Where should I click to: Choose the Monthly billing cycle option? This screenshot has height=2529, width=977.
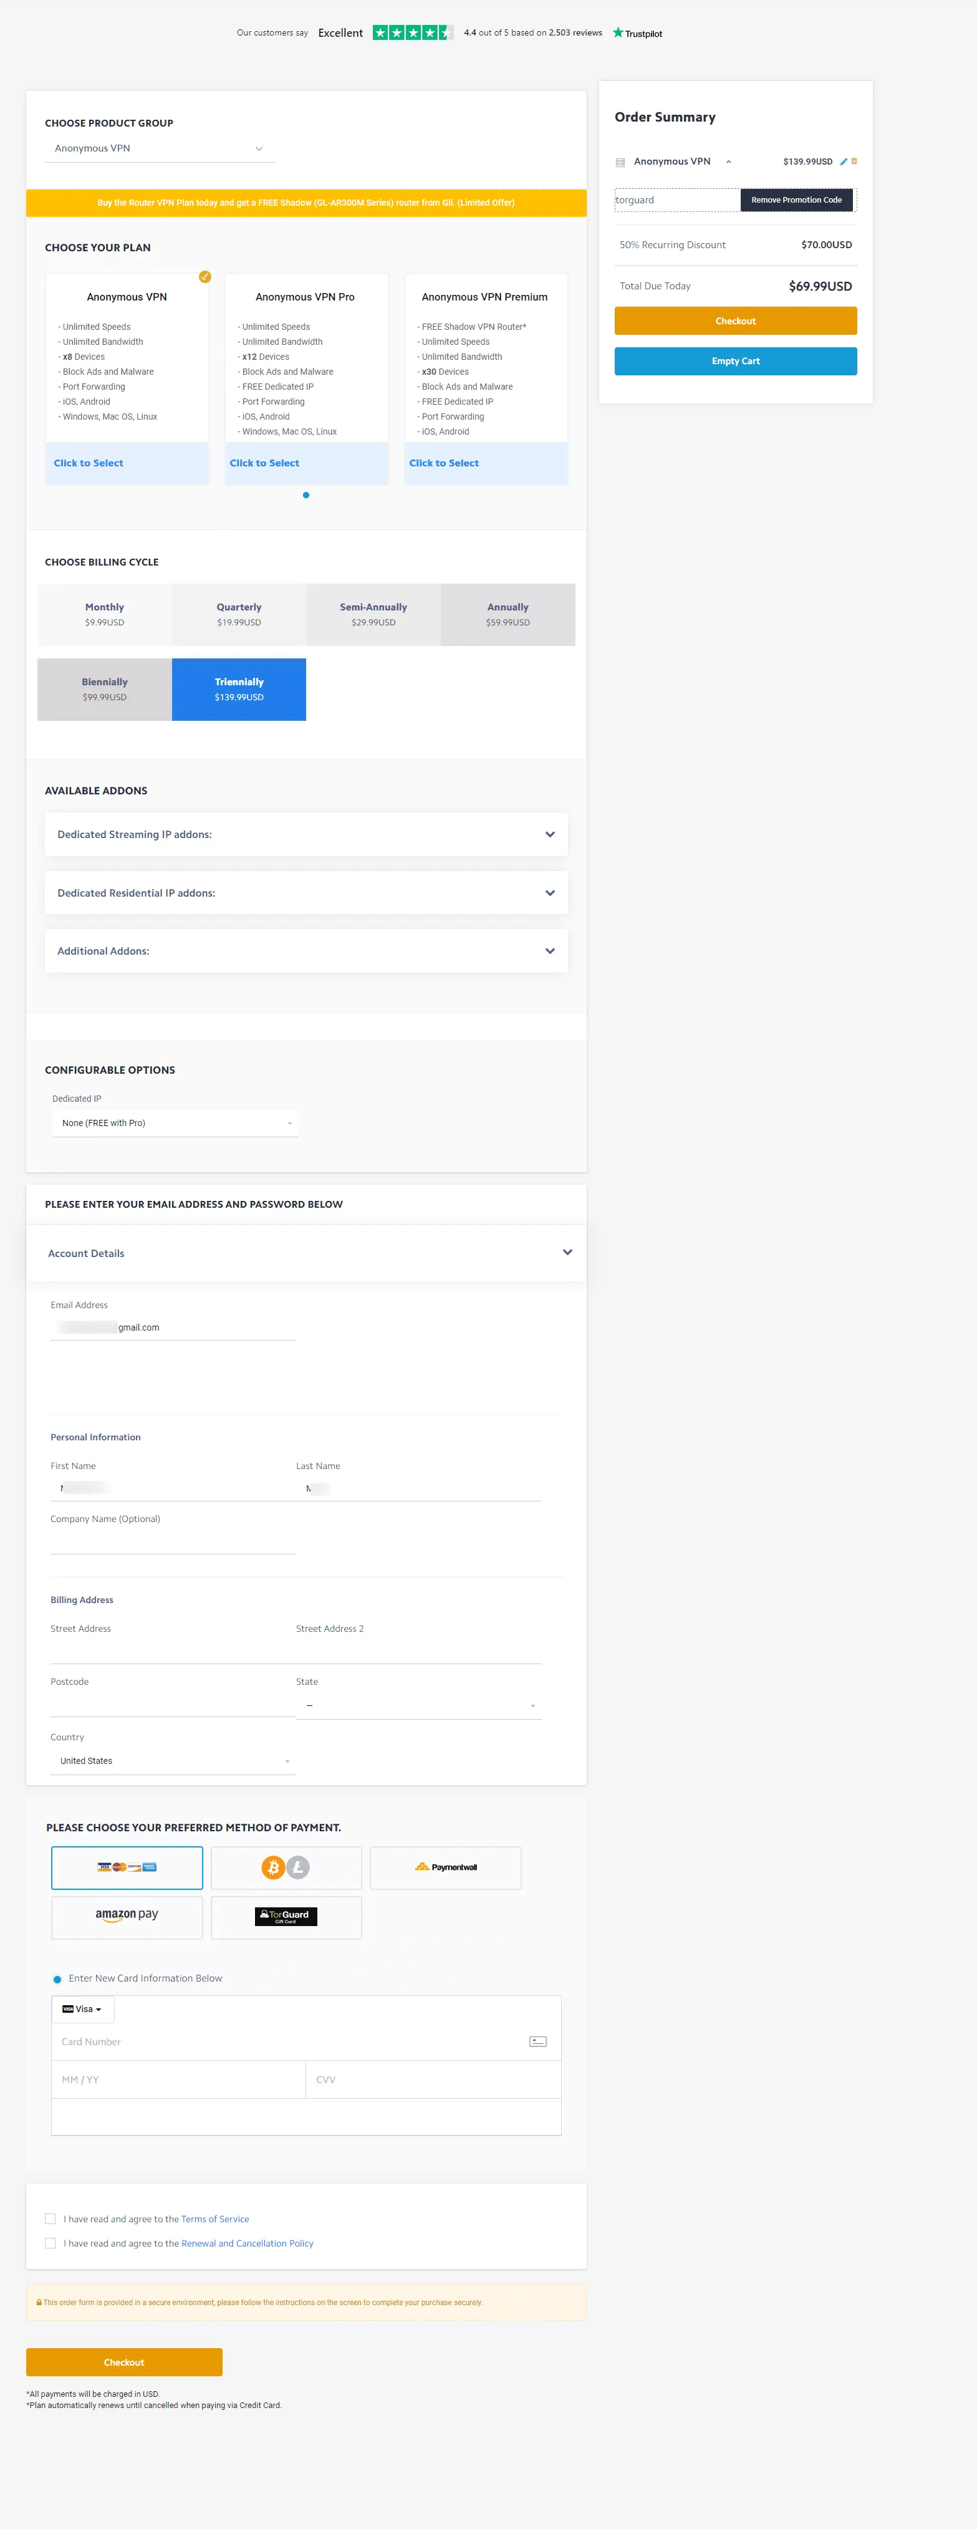pyautogui.click(x=104, y=615)
